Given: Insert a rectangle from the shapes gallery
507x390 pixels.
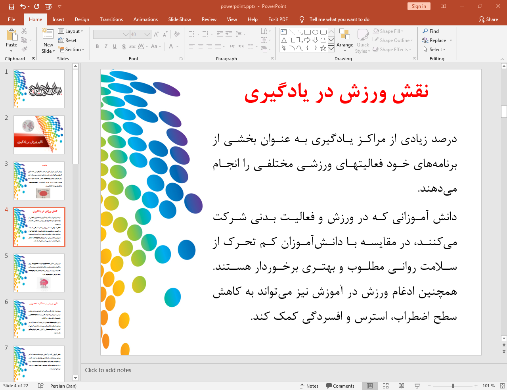Looking at the screenshot, I should (x=307, y=32).
